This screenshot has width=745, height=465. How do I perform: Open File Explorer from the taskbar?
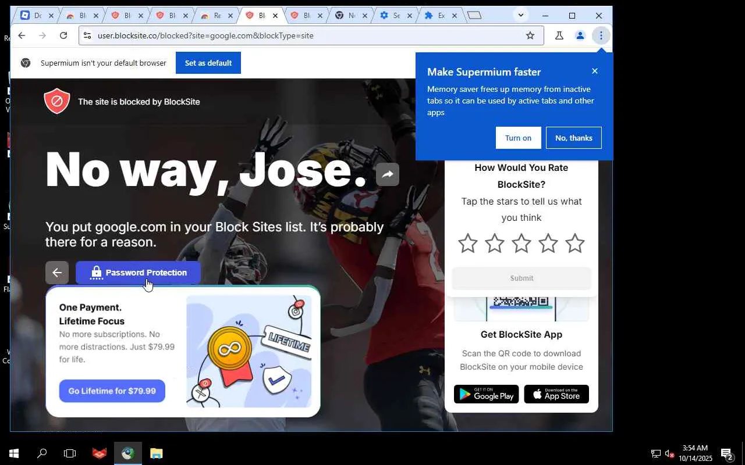coord(156,453)
